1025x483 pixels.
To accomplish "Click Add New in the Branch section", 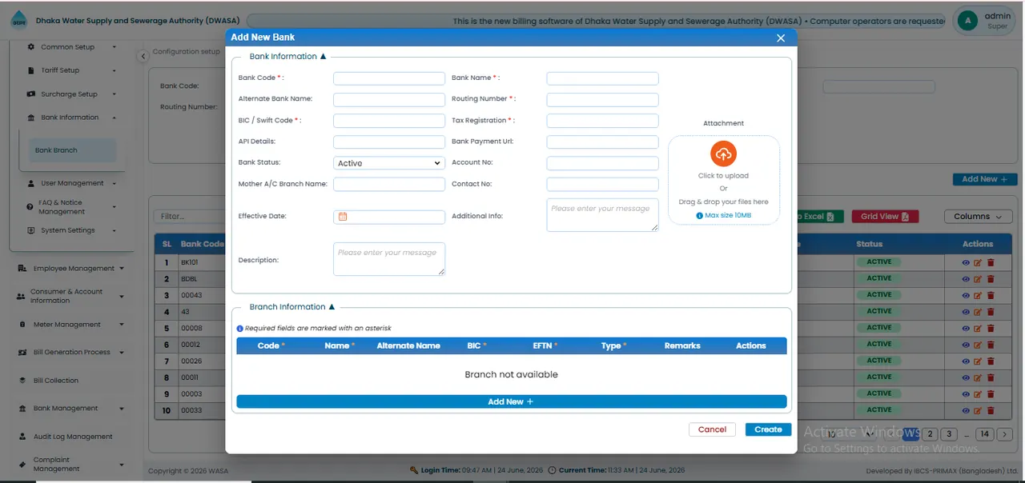I will [x=512, y=401].
